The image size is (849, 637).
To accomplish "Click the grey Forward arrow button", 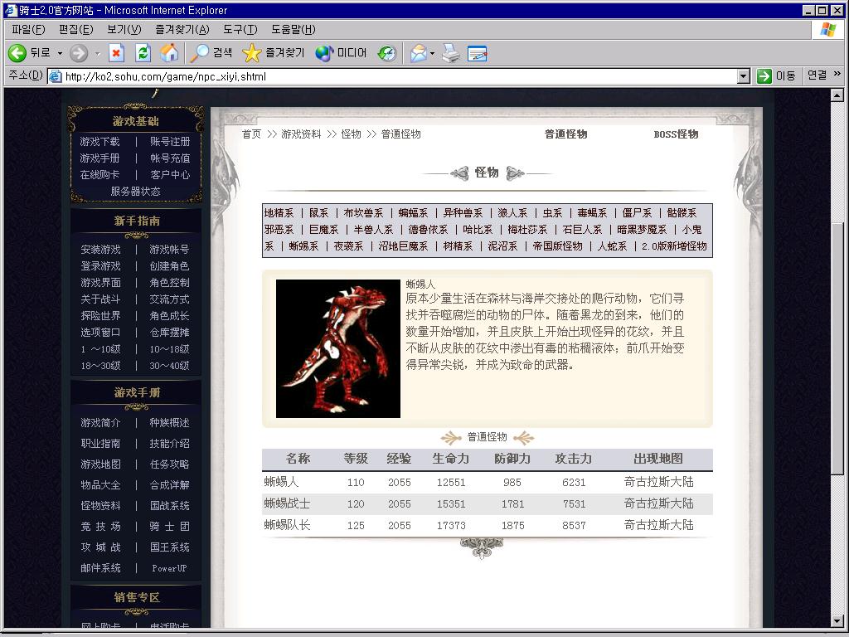I will (79, 53).
